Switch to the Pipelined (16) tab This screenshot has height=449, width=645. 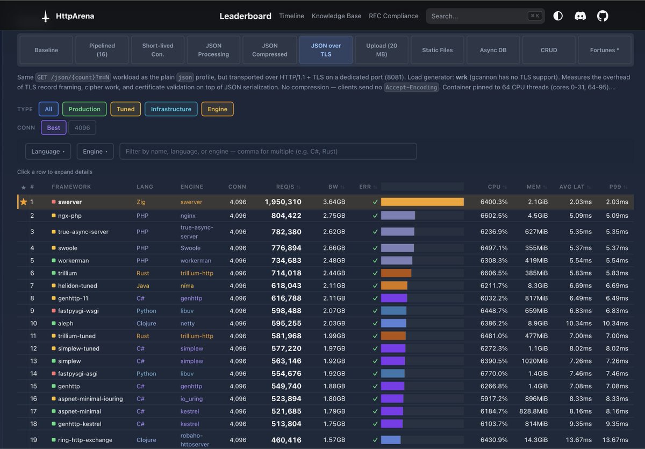[102, 50]
